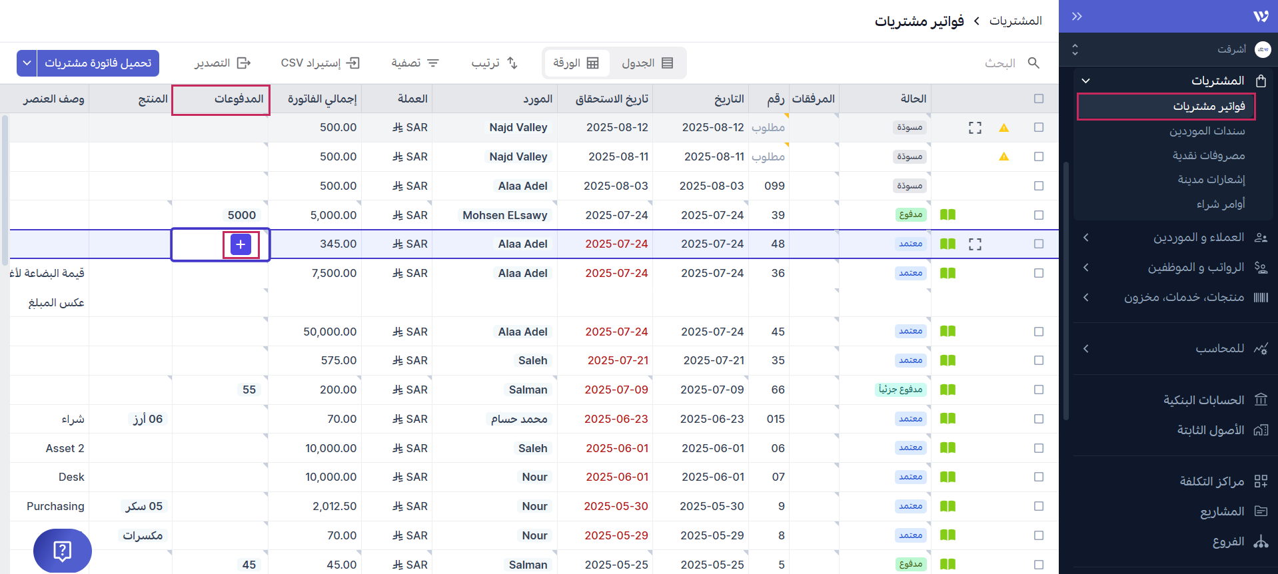Click the blue plus icon in payments cell
The width and height of the screenshot is (1278, 574).
click(x=241, y=244)
